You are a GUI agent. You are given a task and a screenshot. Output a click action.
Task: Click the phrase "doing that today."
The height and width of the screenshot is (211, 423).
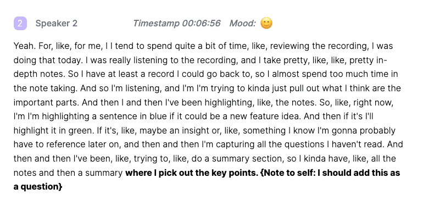[x=48, y=60]
